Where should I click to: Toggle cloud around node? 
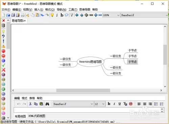pos(67,15)
